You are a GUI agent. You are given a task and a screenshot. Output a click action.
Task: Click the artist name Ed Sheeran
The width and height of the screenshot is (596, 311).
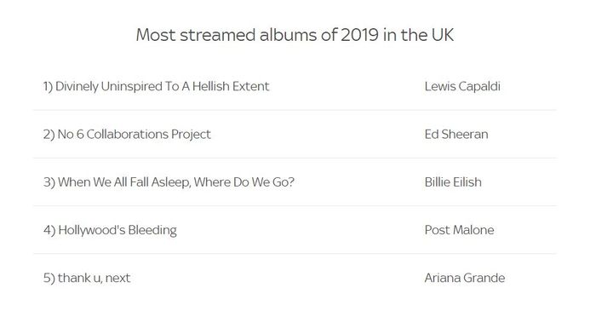click(x=456, y=135)
